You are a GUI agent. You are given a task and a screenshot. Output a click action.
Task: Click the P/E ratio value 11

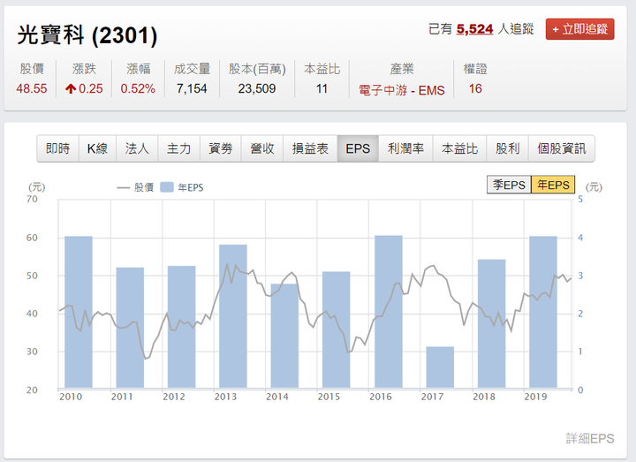pos(322,88)
